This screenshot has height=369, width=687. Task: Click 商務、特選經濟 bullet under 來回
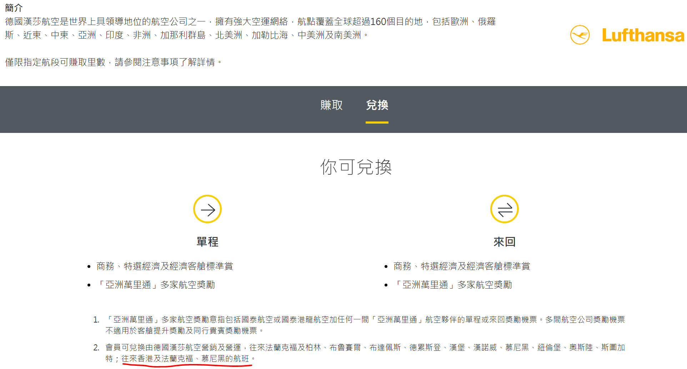462,266
